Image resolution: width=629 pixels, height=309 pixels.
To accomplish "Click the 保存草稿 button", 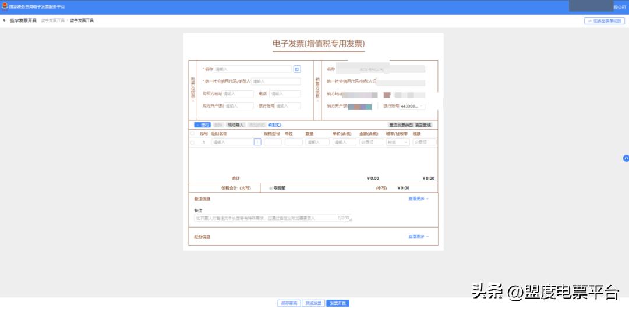I will tap(289, 303).
